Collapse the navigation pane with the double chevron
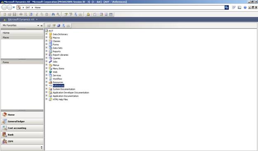258x151 pixels. (x=42, y=26)
